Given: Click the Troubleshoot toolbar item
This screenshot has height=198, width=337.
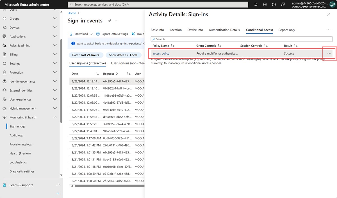Looking at the screenshot, I should (138, 34).
